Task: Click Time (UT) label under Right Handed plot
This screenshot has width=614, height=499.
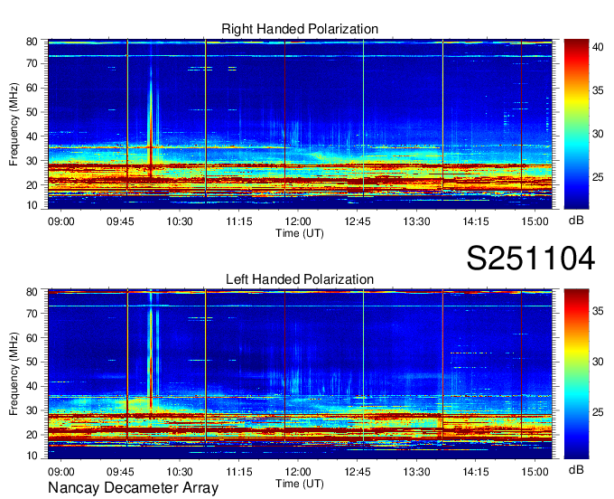Action: tap(299, 232)
